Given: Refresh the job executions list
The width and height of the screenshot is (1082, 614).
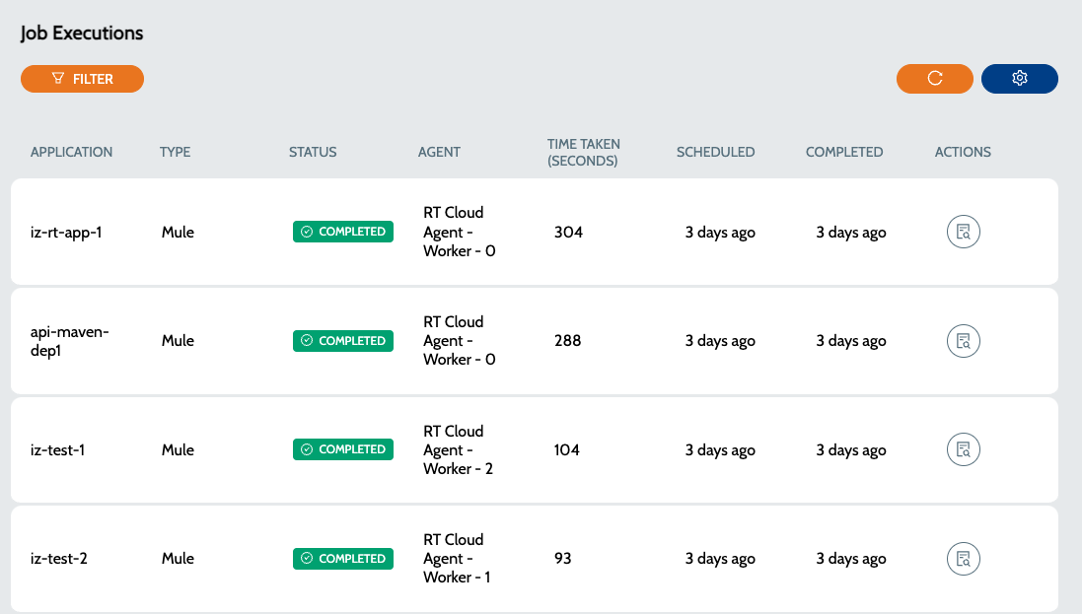Looking at the screenshot, I should [x=934, y=79].
